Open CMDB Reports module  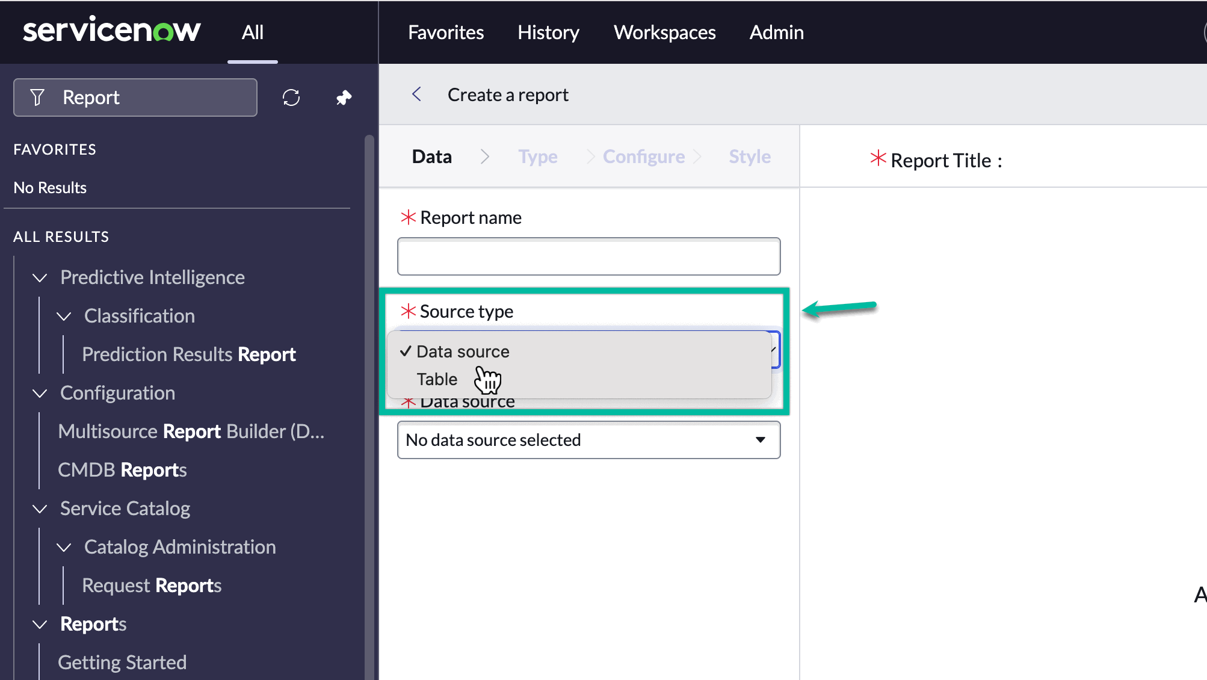coord(122,470)
